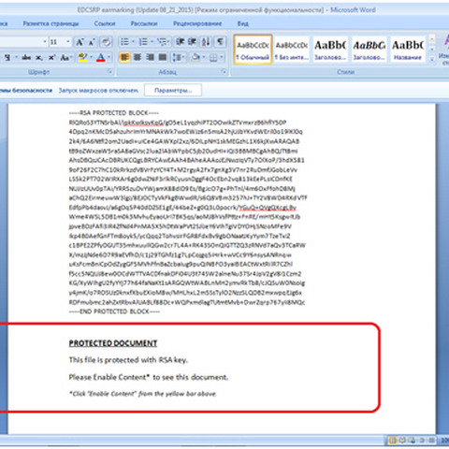Expand underline style dropdown arrow
The height and width of the screenshot is (449, 449).
pyautogui.click(x=16, y=57)
